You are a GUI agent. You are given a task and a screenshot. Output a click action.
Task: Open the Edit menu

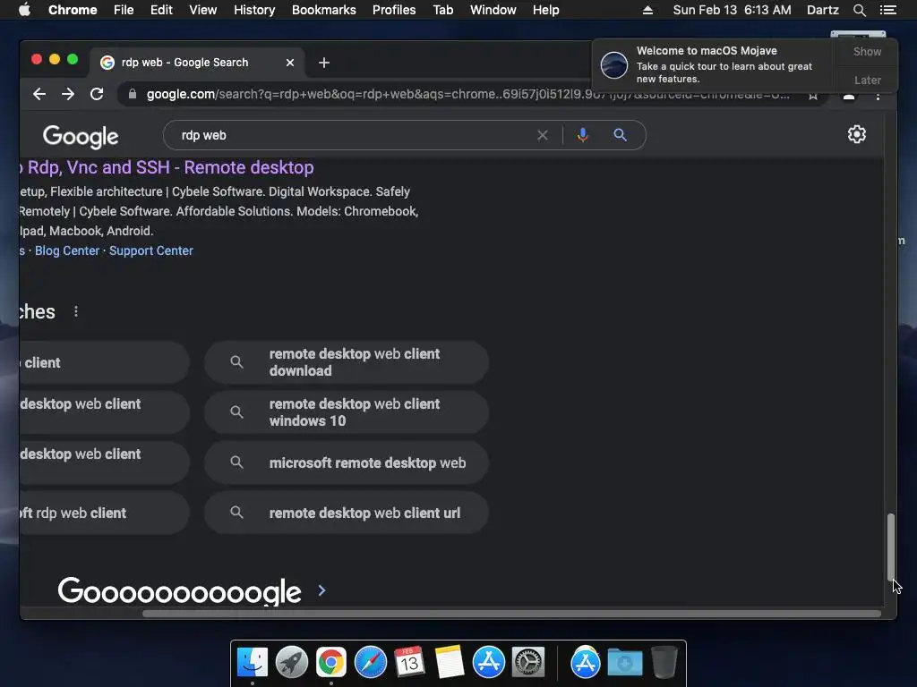161,10
